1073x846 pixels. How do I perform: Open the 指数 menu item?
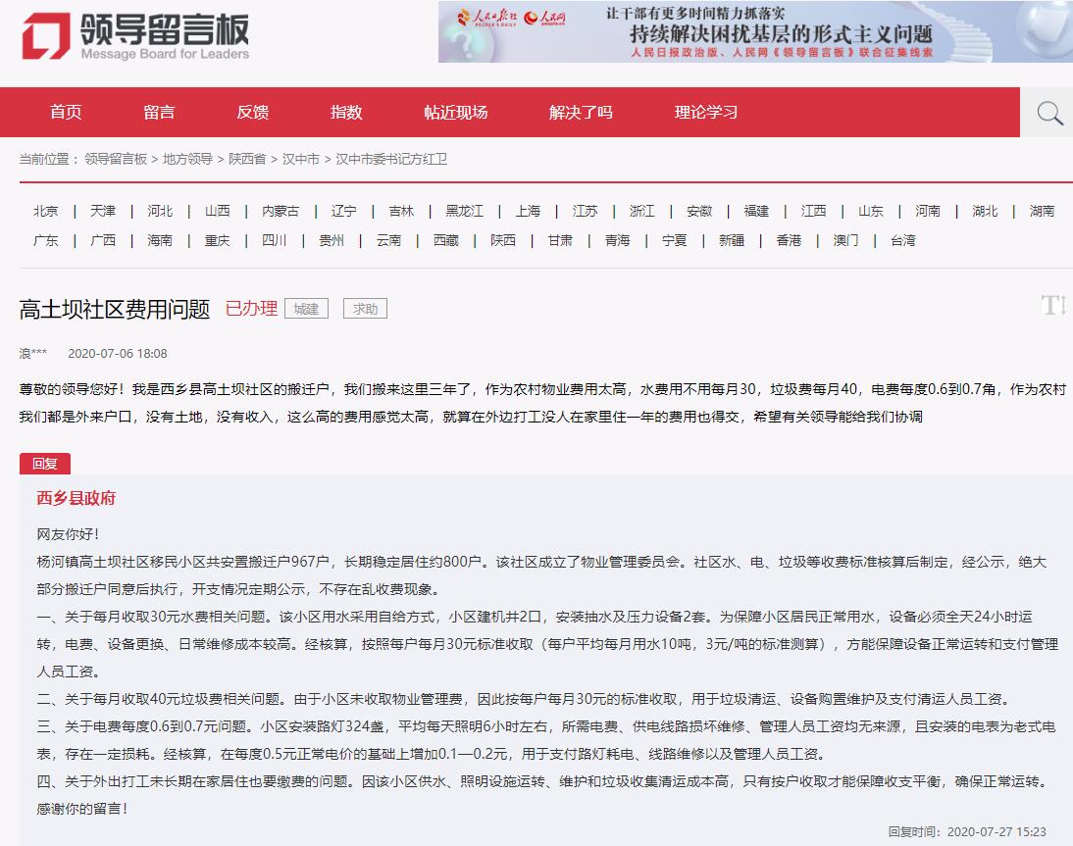(x=346, y=112)
